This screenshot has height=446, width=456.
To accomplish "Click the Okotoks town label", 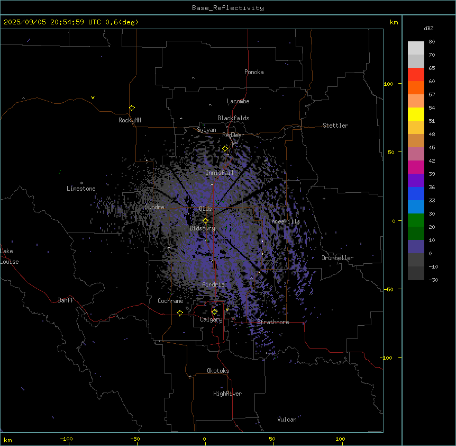I will [218, 371].
